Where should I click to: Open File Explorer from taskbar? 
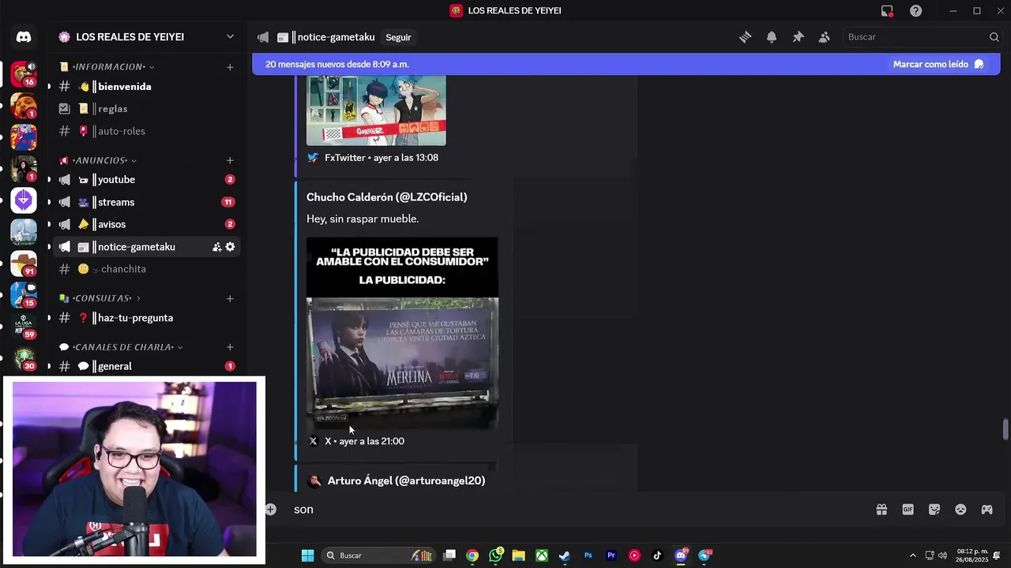[518, 555]
